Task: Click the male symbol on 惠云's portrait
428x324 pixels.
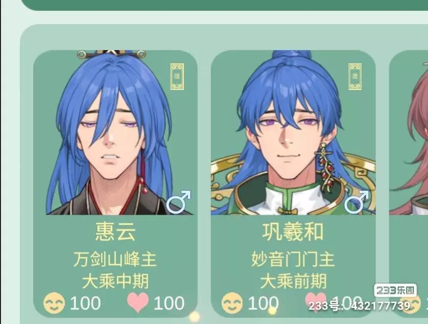Action: (179, 202)
